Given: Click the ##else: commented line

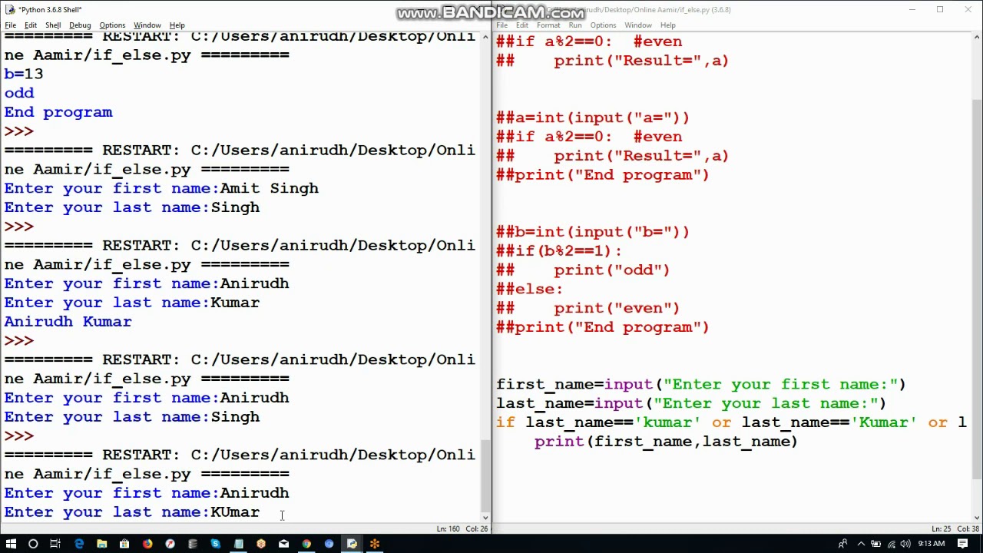Looking at the screenshot, I should [530, 289].
